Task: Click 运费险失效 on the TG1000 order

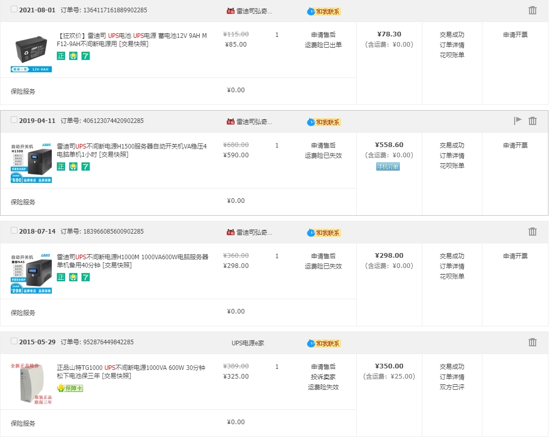Action: tap(323, 387)
